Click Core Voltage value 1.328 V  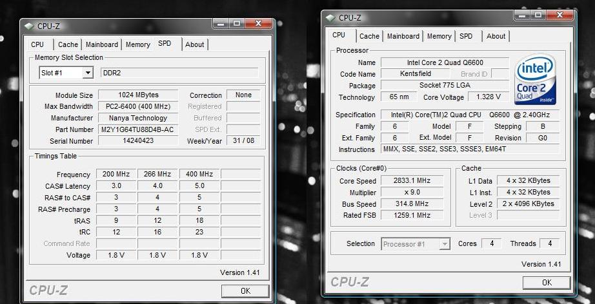[489, 97]
